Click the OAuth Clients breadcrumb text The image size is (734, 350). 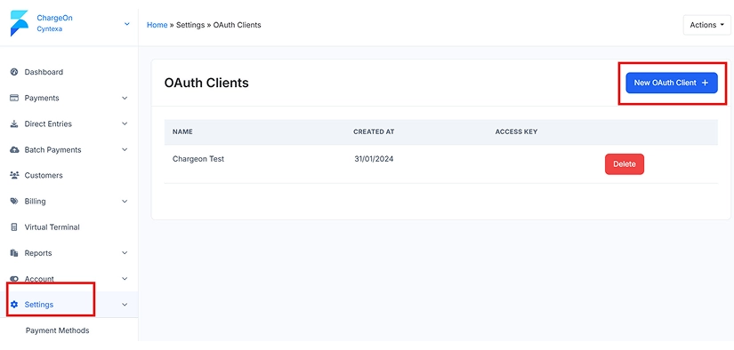[238, 25]
